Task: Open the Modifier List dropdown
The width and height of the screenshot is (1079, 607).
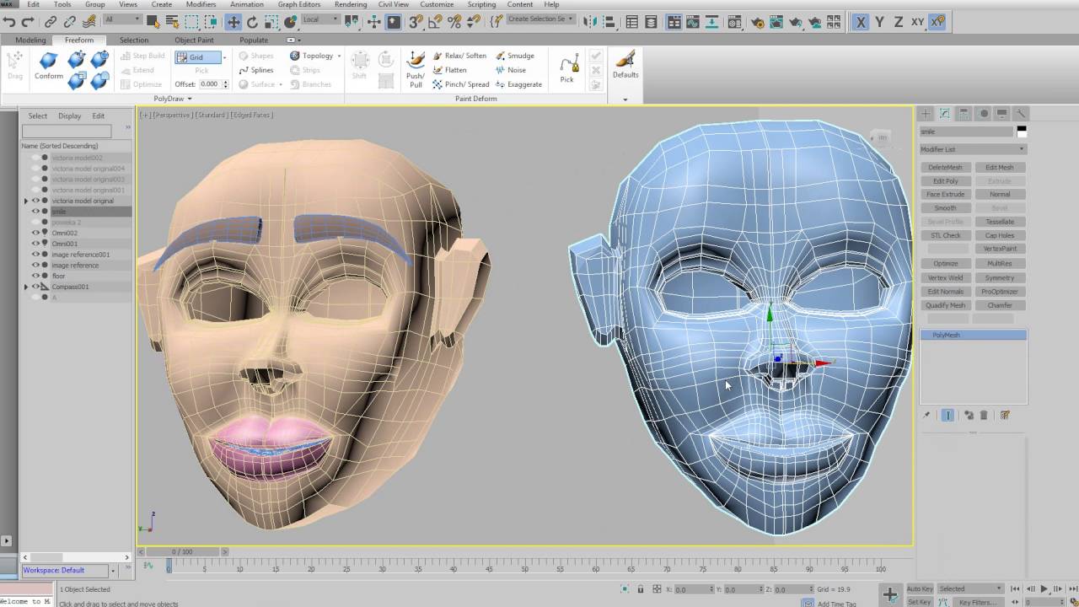Action: point(973,149)
